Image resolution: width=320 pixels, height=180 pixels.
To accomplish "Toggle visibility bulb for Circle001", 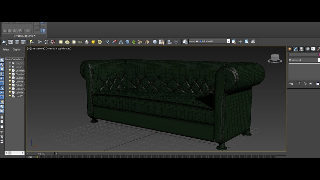I will click(x=10, y=78).
